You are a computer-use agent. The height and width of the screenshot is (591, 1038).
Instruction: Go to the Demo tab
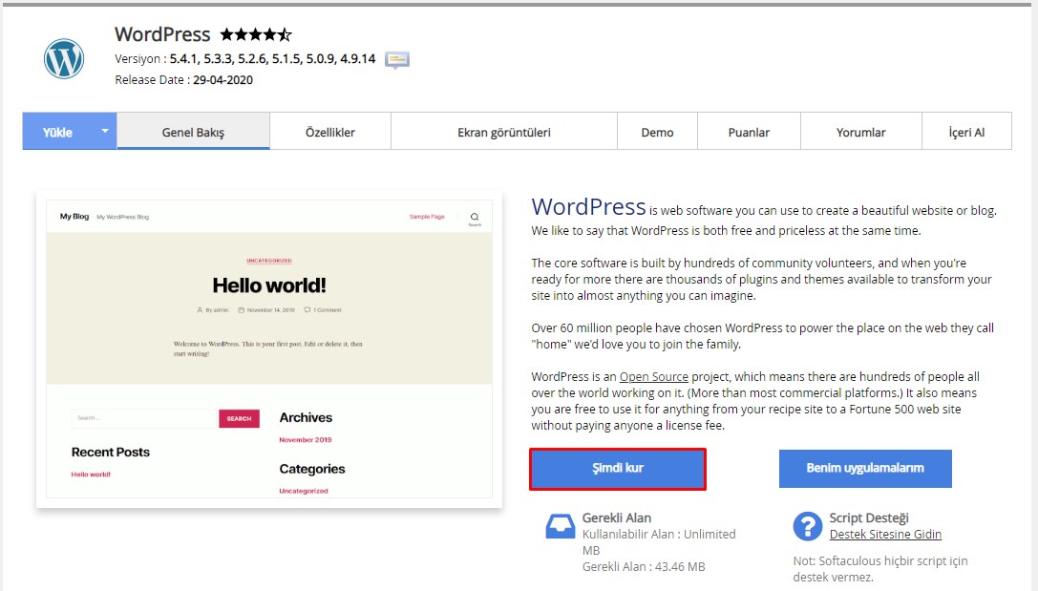pos(657,132)
